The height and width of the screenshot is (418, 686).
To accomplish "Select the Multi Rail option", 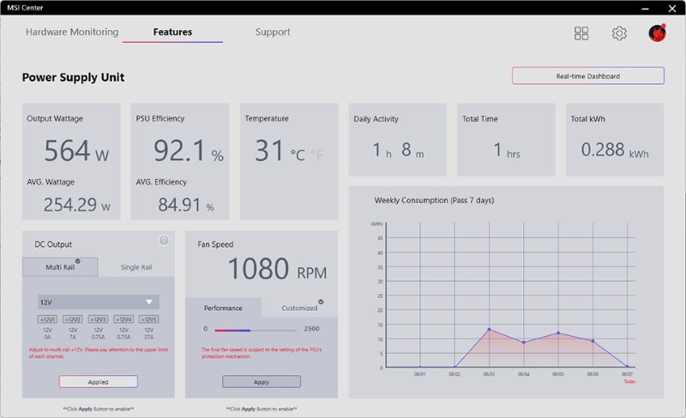I will tap(60, 266).
